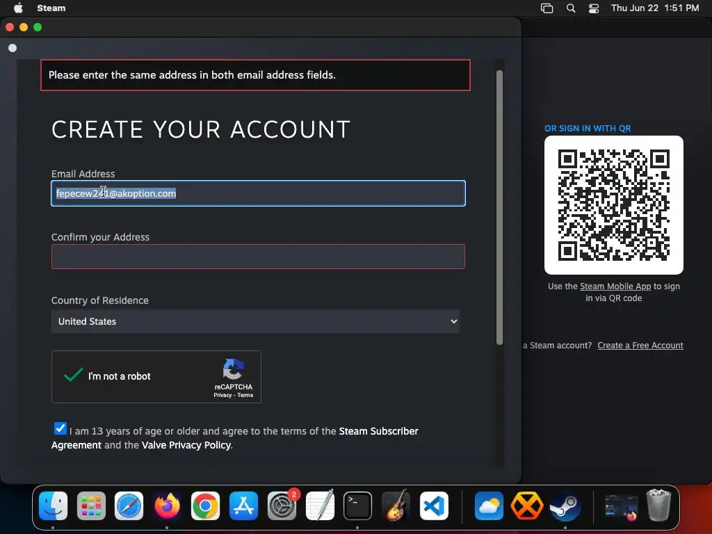
Task: Open TextEdit from the dock
Action: [320, 505]
